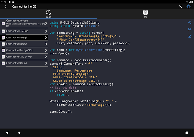
Task: Tap the Android home circle button
Action: coord(19,133)
